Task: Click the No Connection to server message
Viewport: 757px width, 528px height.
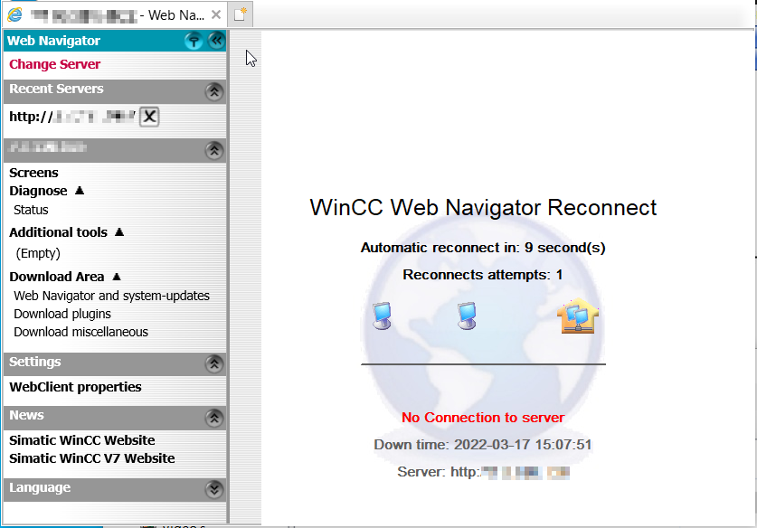Action: 483,418
